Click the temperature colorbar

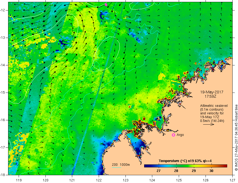pyautogui.click(x=186, y=166)
